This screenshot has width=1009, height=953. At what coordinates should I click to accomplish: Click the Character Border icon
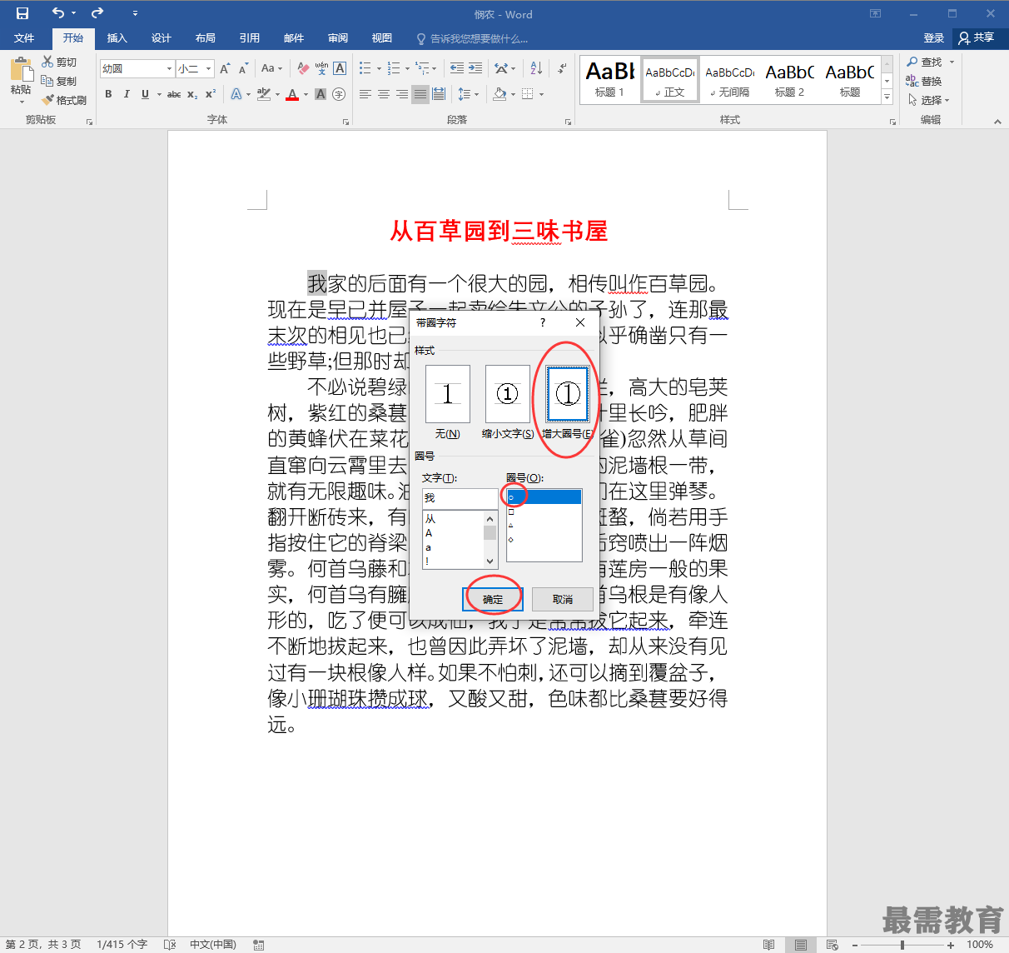(340, 68)
